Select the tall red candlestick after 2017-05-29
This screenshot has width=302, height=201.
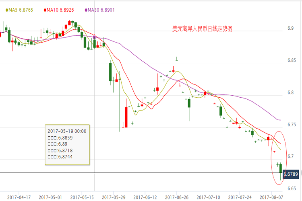[x=126, y=117]
